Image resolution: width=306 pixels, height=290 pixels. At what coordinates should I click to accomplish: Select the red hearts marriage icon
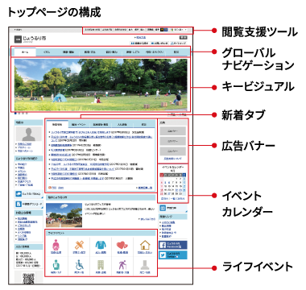tap(122, 245)
